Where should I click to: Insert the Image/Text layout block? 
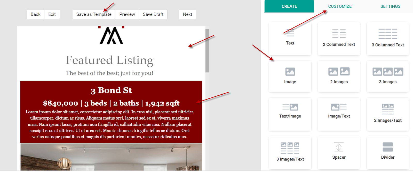coord(339,114)
